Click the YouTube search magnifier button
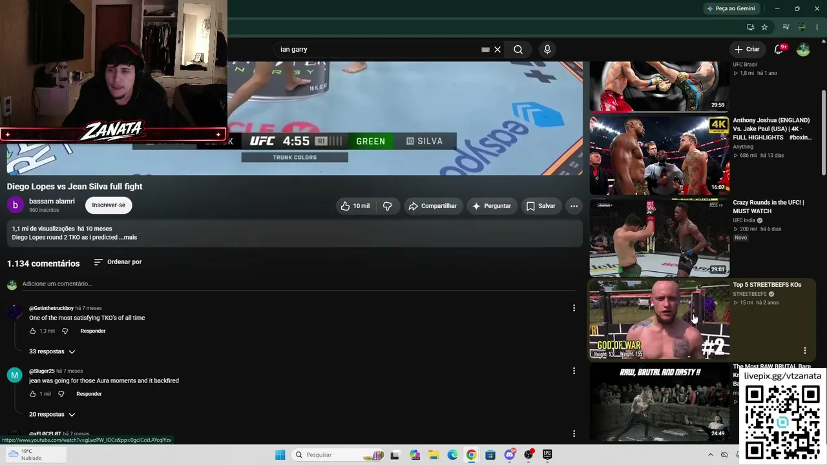 518,50
